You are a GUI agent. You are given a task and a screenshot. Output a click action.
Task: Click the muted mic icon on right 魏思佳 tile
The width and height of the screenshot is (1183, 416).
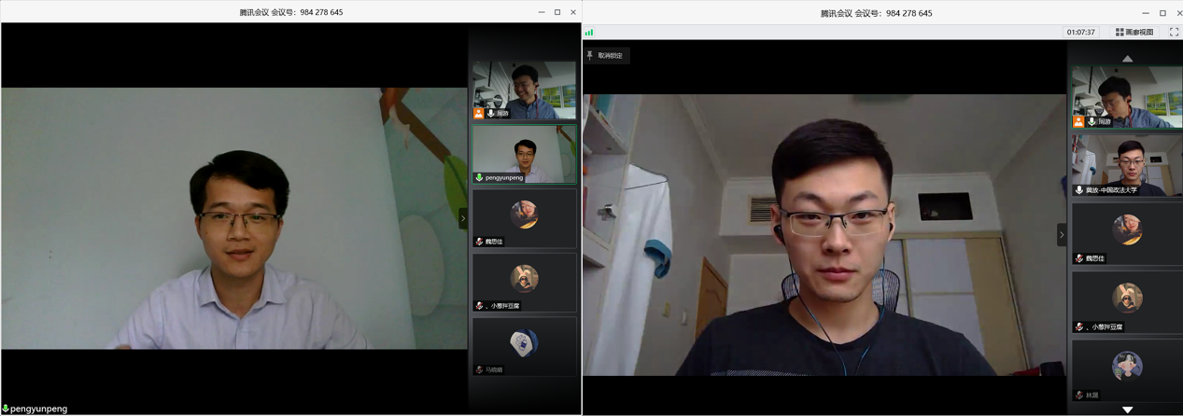(1079, 258)
